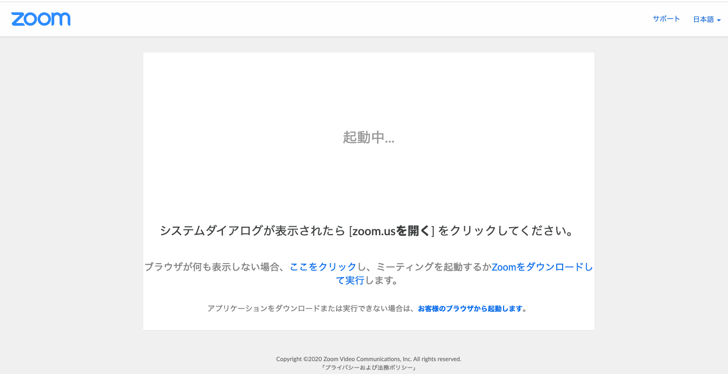Click ここをクリック to relaunch meeting
The image size is (728, 374).
click(322, 267)
